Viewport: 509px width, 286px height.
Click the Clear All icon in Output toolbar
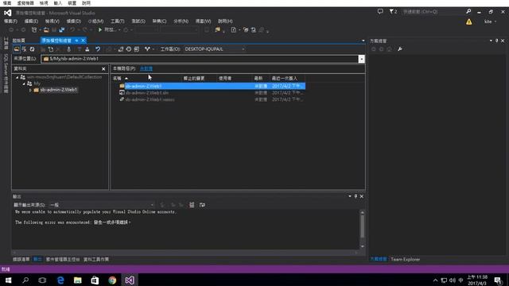coord(192,205)
